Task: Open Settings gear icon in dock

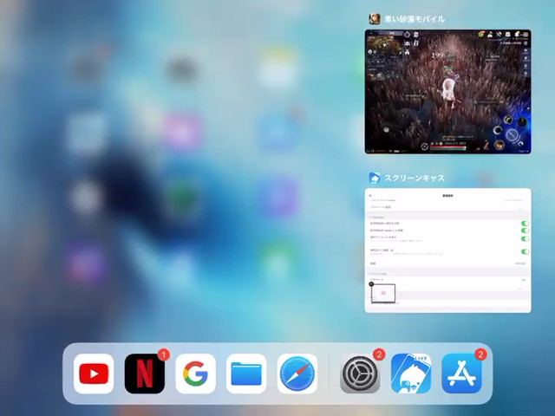Action: click(360, 374)
